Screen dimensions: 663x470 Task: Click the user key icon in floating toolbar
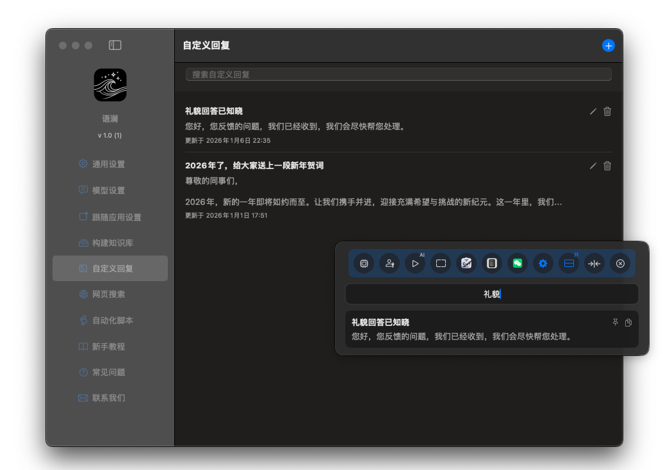point(389,263)
